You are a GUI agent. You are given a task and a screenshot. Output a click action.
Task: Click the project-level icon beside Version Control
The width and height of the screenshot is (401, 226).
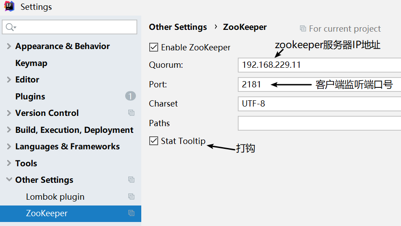coord(131,113)
